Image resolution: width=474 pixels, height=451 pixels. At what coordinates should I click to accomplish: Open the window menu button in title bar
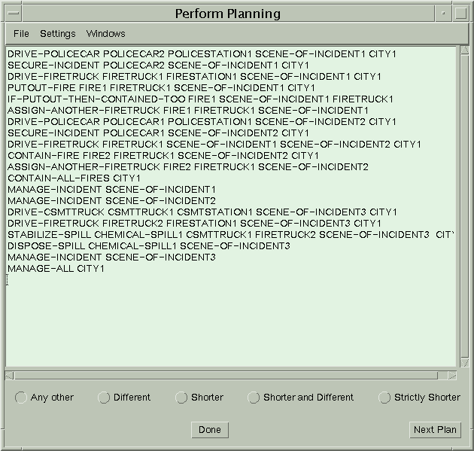pyautogui.click(x=12, y=14)
